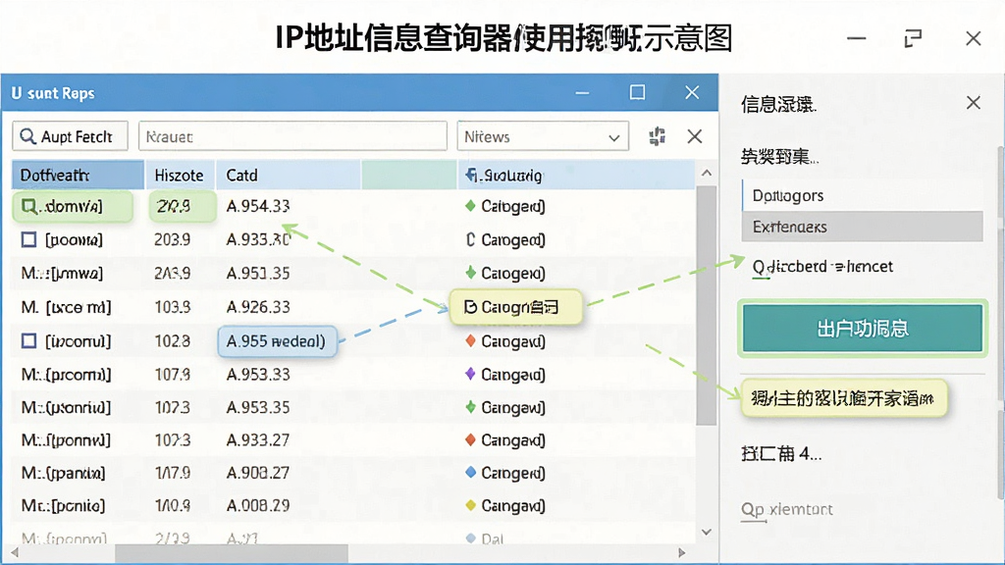Toggle checkbox in the 102.8 row
The image size is (1005, 565).
(28, 340)
